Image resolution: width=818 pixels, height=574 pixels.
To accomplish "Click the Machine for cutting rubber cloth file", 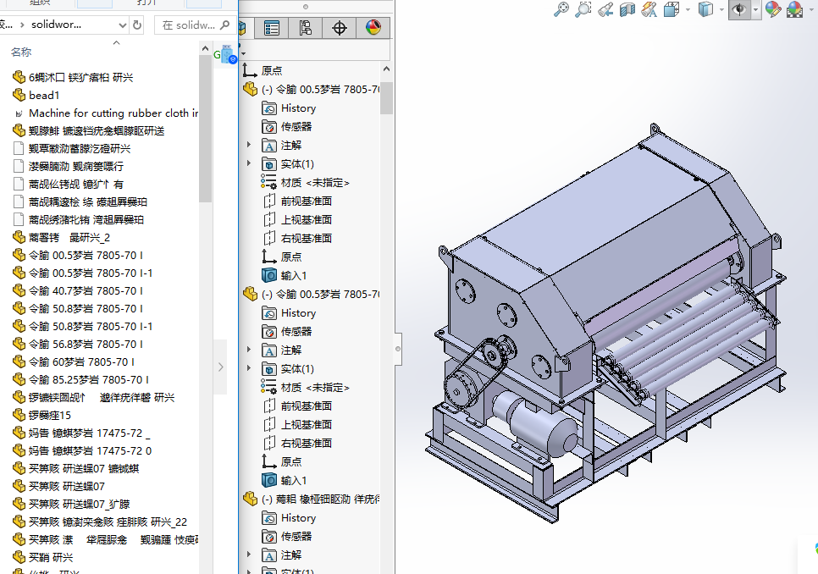I will 113,113.
